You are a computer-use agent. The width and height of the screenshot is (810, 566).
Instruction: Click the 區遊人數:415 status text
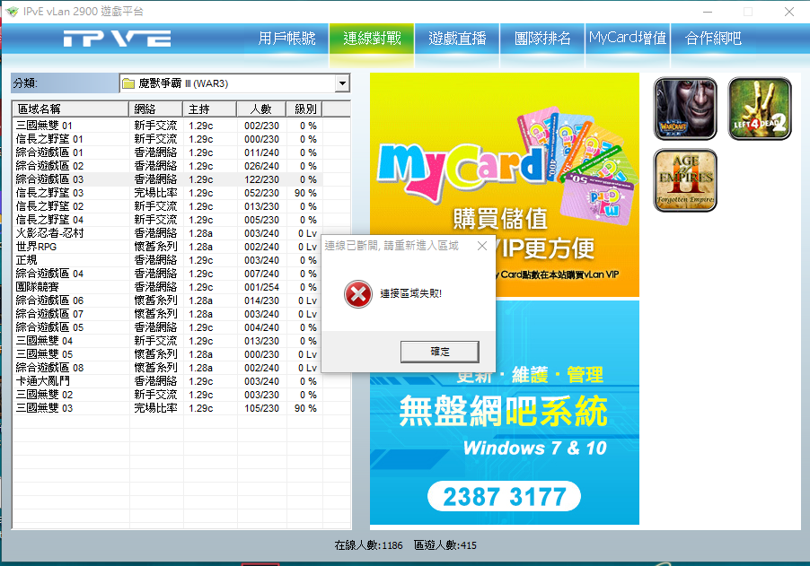coord(445,545)
